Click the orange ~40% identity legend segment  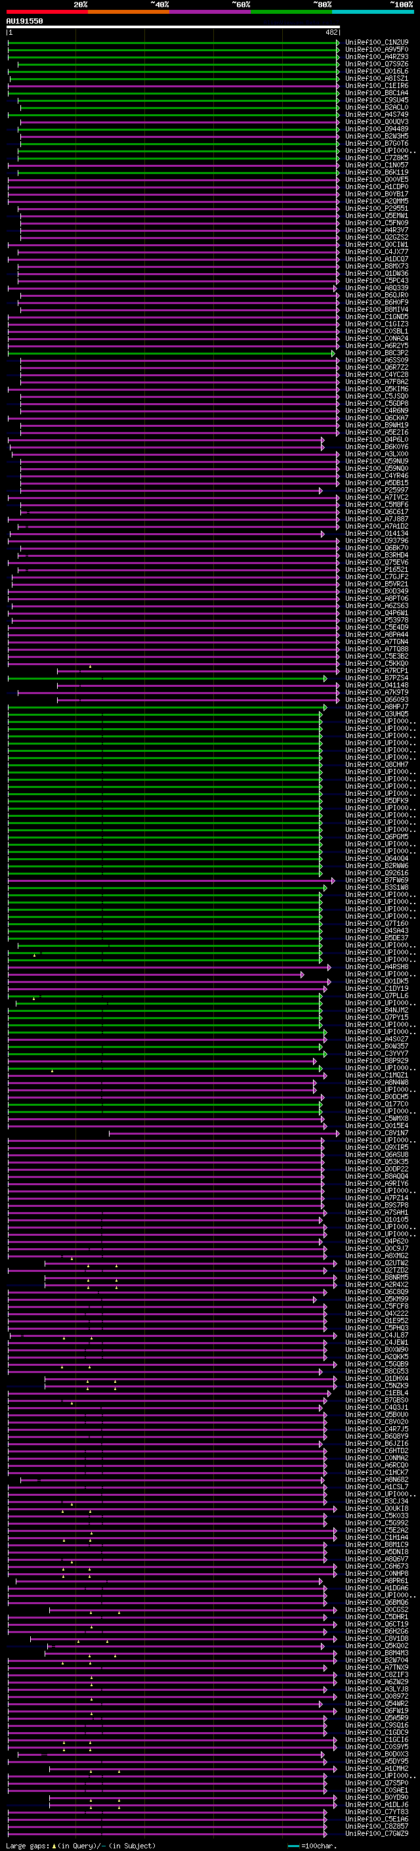coord(129,12)
